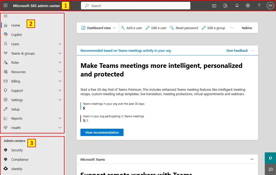
Task: Click Microsoft Teams card heading
Action: click(93, 159)
